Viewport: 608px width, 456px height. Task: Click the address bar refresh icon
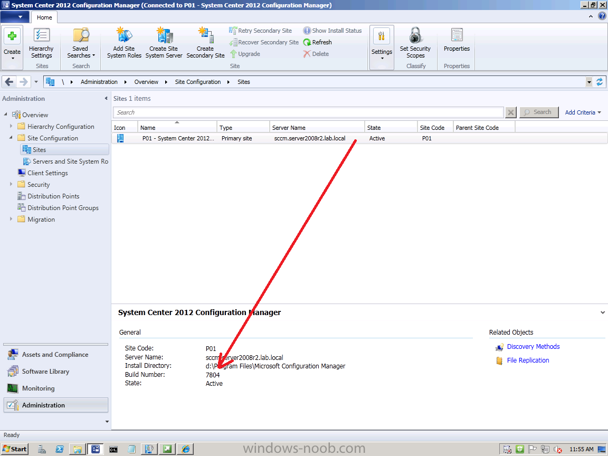click(x=600, y=82)
